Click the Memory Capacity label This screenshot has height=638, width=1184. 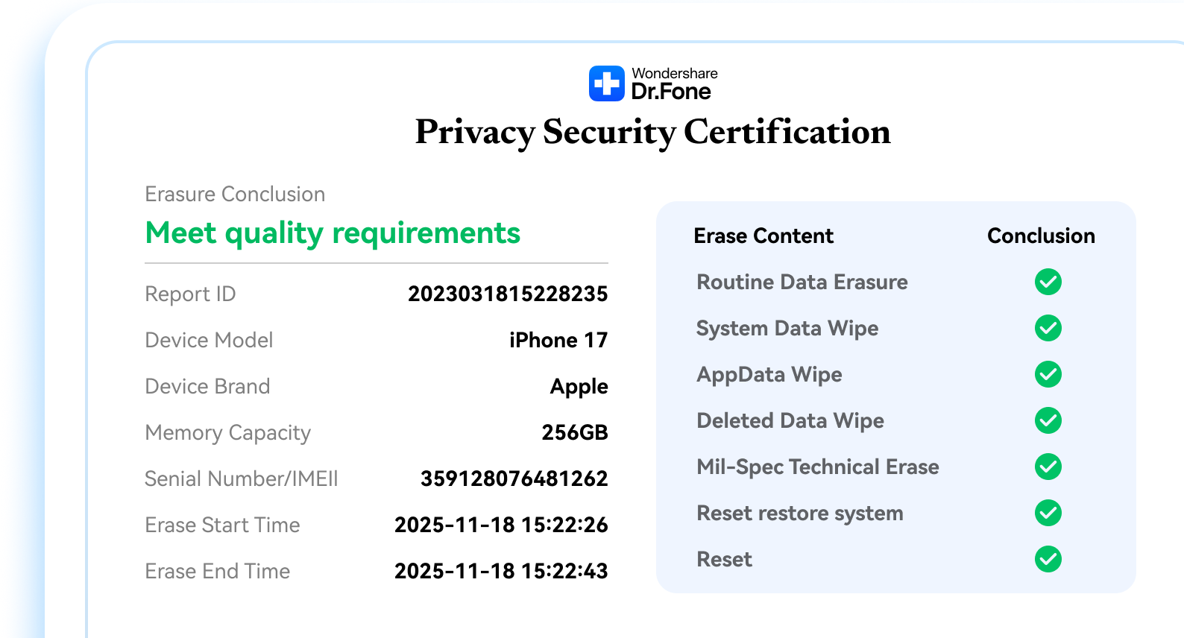pyautogui.click(x=227, y=433)
